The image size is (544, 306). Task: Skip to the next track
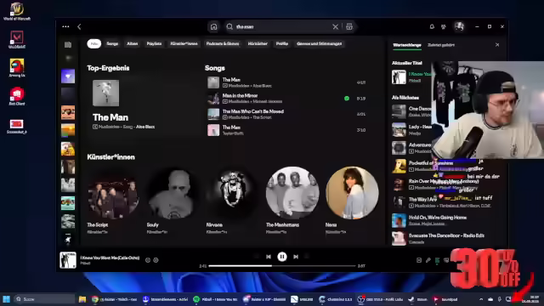pyautogui.click(x=296, y=257)
